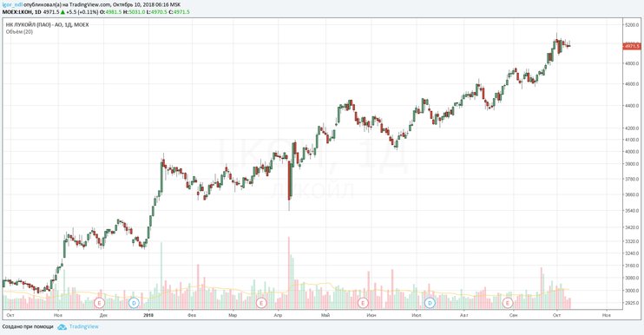Click the 3420.0 price axis label

coord(633,227)
